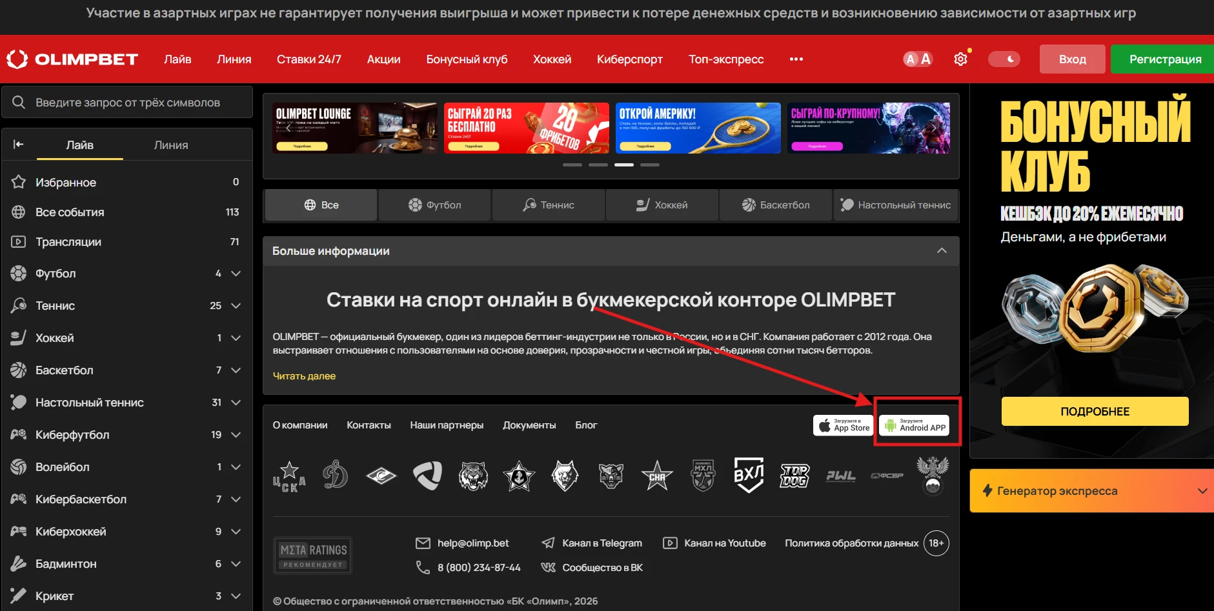
Task: Download from the App Store button
Action: click(x=844, y=425)
